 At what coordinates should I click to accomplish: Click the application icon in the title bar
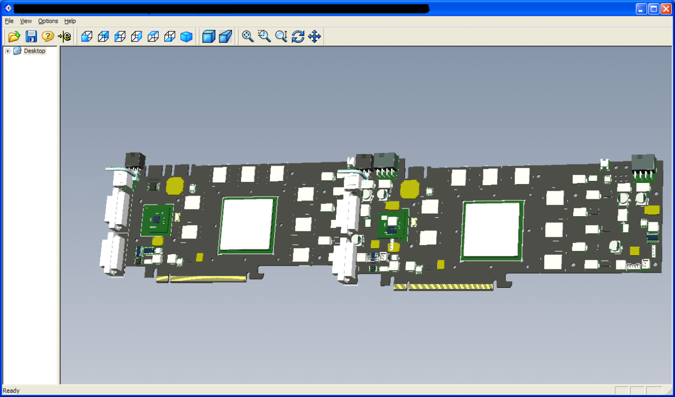7,8
